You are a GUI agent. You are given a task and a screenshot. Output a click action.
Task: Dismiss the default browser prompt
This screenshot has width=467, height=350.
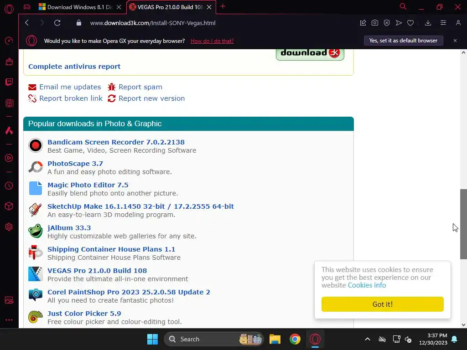pyautogui.click(x=455, y=41)
